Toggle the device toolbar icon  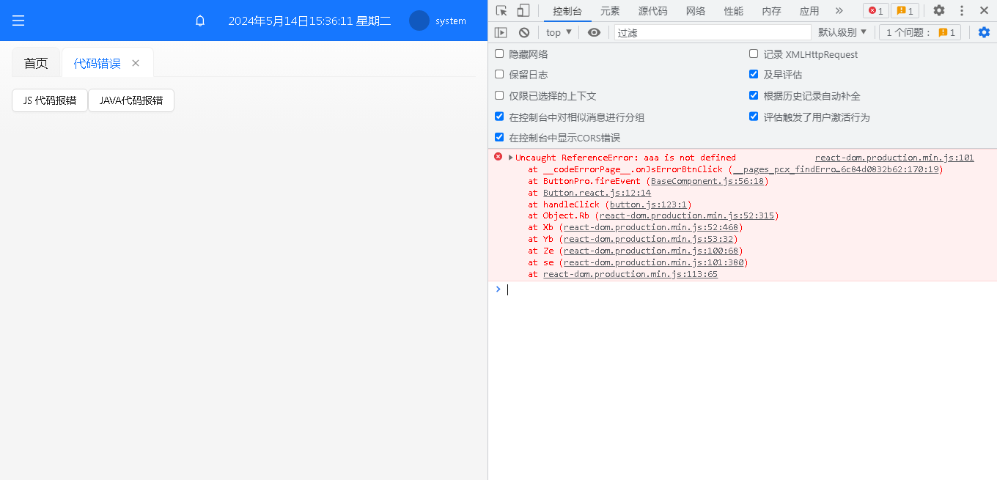[x=523, y=10]
